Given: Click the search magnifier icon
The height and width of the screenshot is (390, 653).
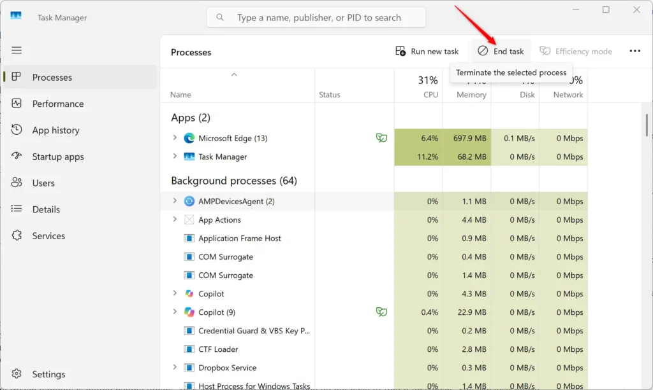Looking at the screenshot, I should tap(220, 17).
